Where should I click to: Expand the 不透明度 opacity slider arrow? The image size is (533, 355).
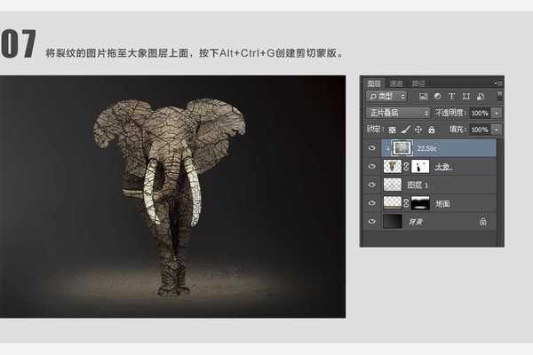[496, 113]
